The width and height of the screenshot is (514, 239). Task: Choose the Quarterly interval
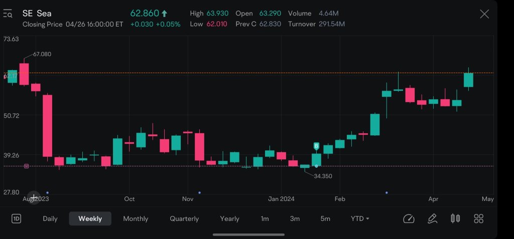pyautogui.click(x=184, y=219)
